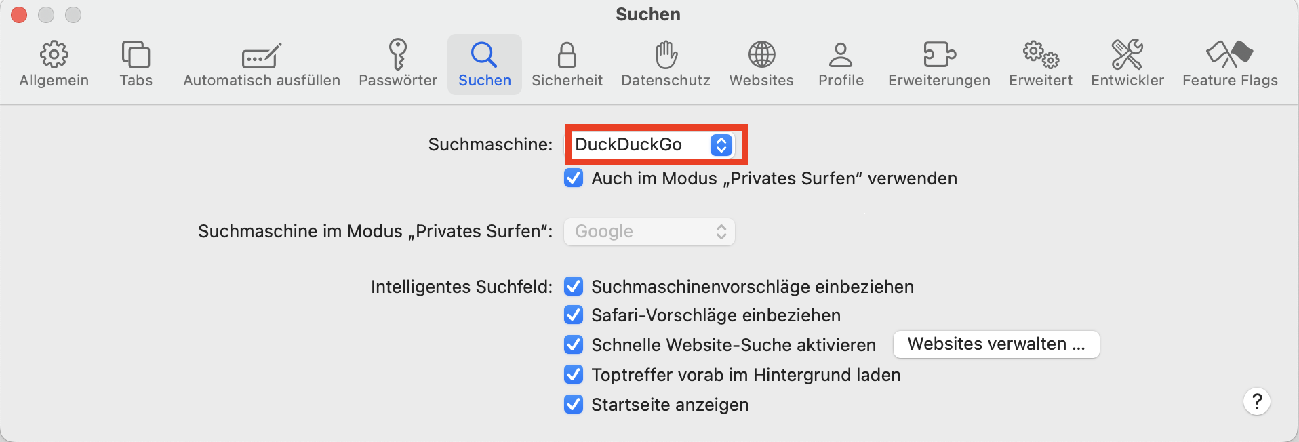The height and width of the screenshot is (442, 1299).
Task: Toggle Startseite anzeigen checkbox
Action: 574,405
